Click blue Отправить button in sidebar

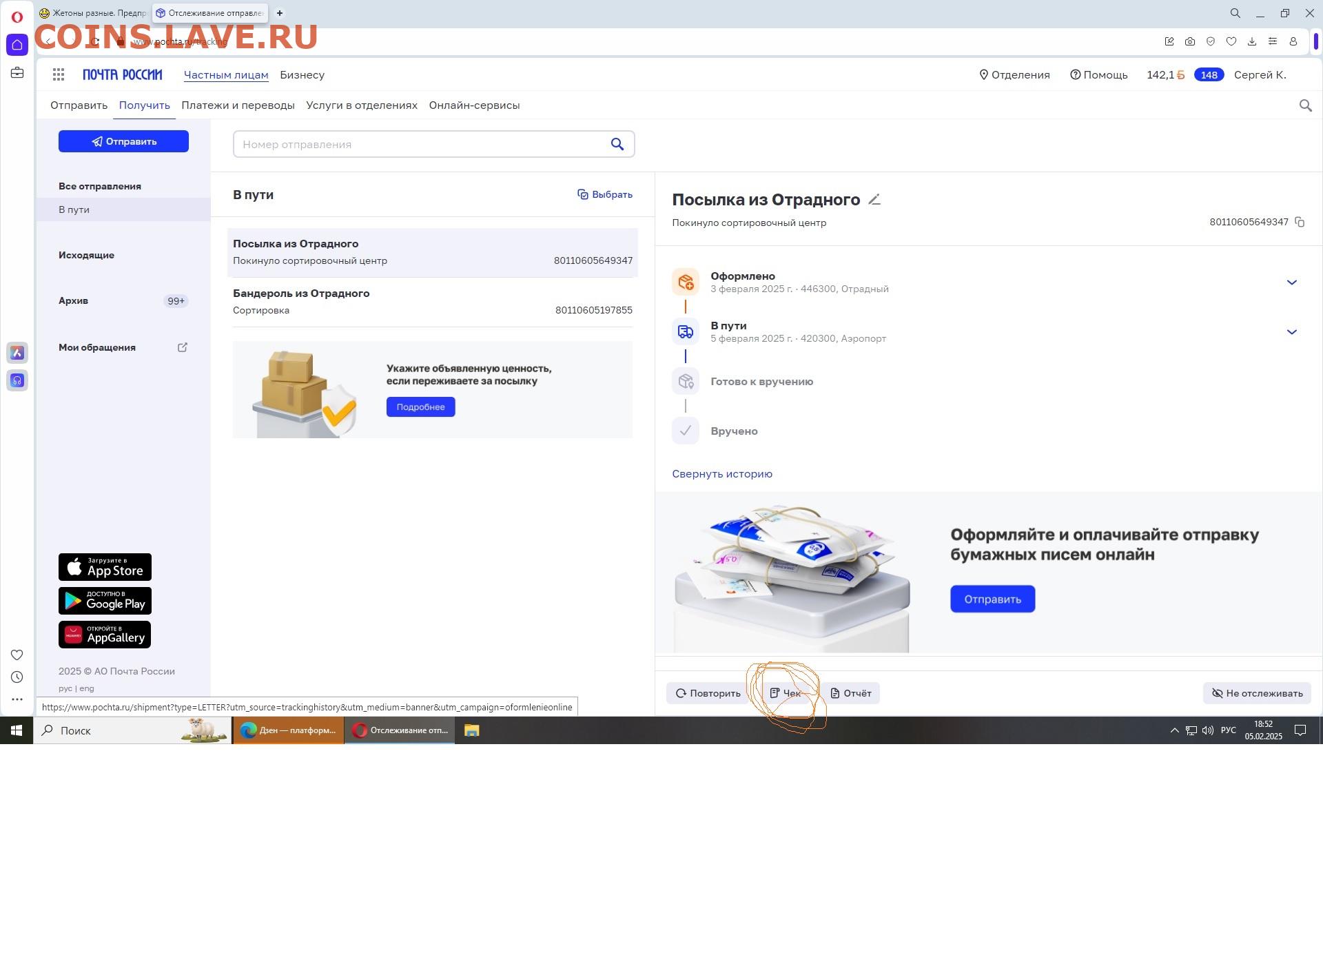pyautogui.click(x=123, y=141)
